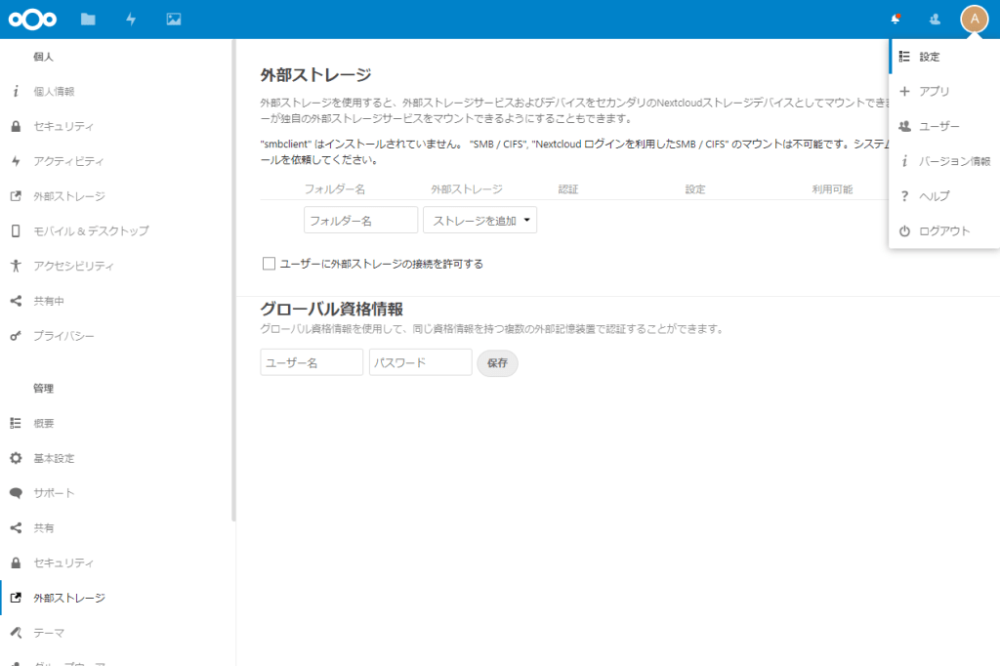Select 設定 in the user menu
The image size is (1000, 666).
[944, 57]
